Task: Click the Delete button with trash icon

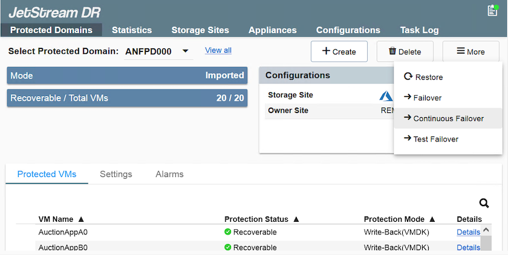Action: click(405, 51)
